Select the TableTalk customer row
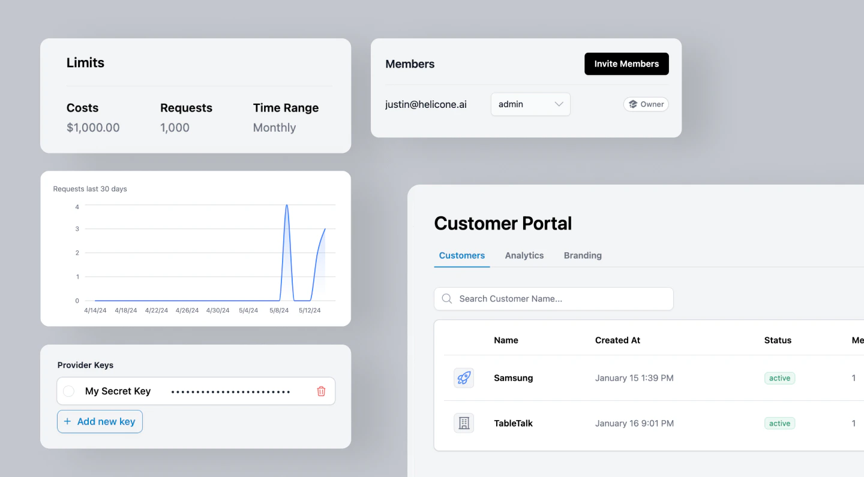Screen dimensions: 864x477 tap(600, 423)
